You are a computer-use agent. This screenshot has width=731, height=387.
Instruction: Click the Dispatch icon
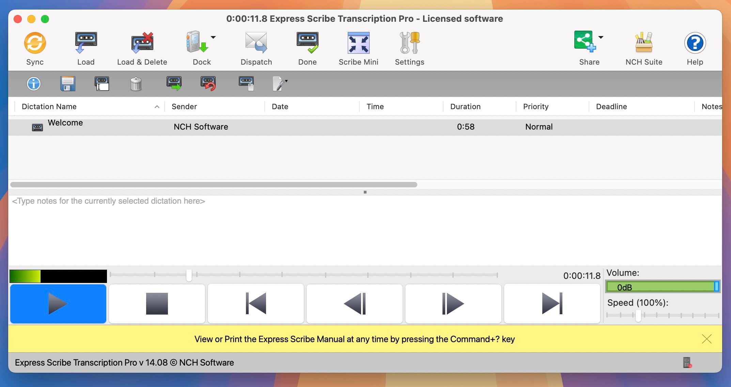pos(256,48)
